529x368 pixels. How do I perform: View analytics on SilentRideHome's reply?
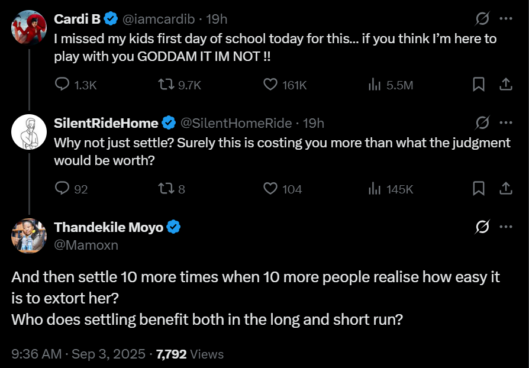(x=376, y=188)
